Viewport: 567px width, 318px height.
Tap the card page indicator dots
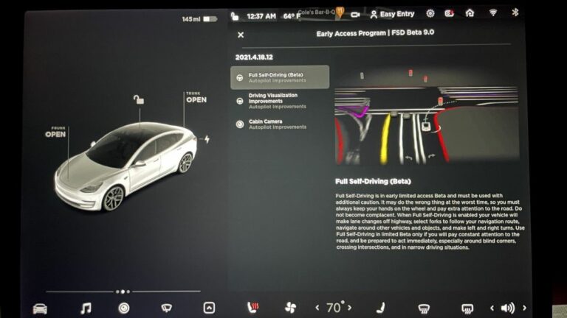pos(123,291)
